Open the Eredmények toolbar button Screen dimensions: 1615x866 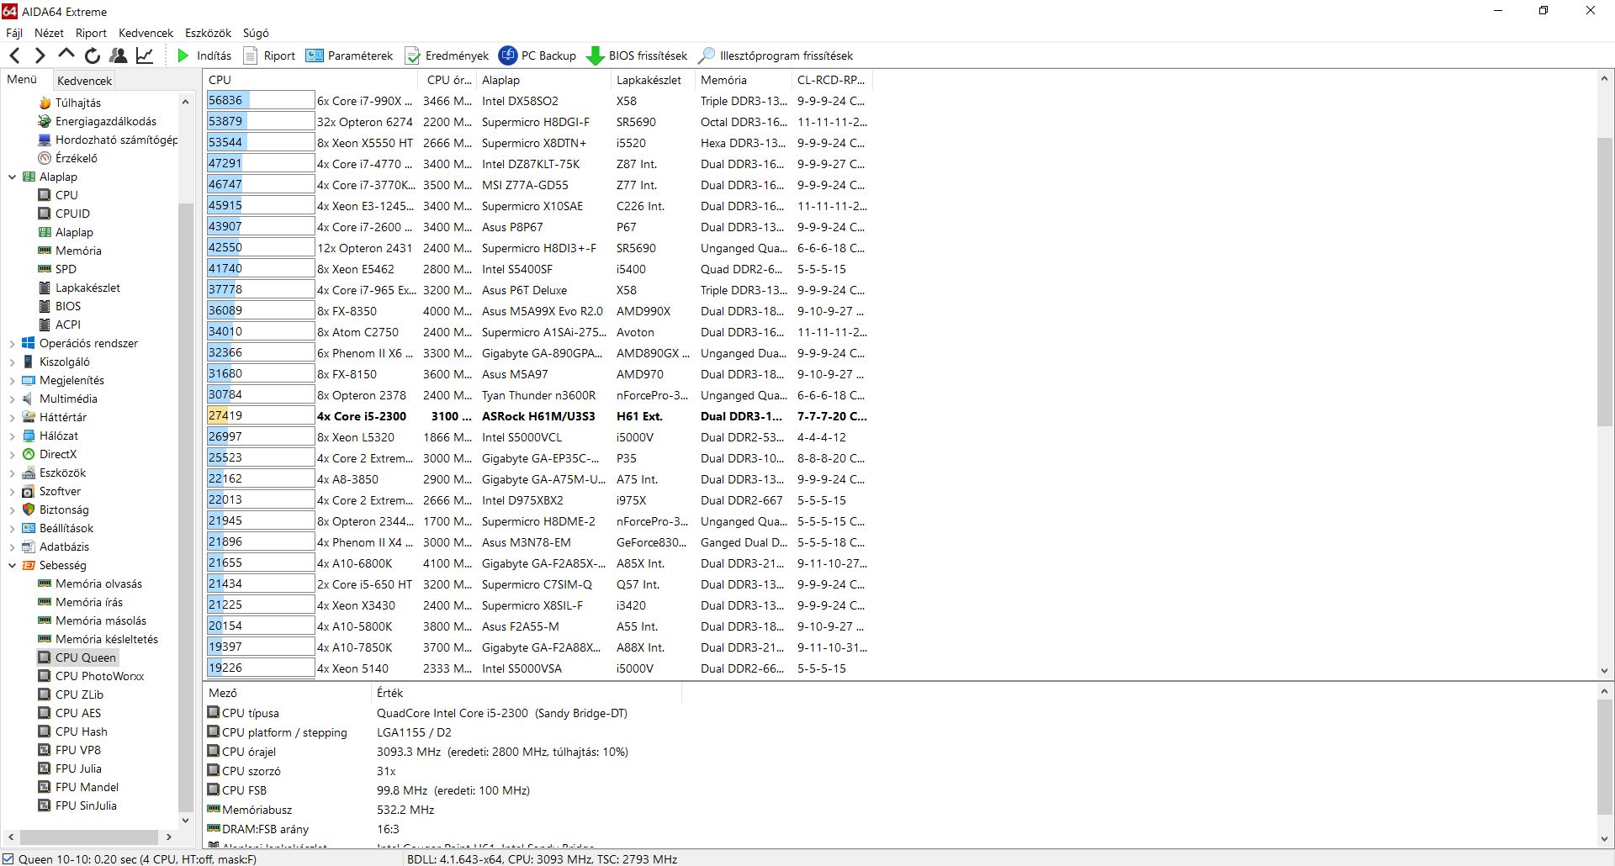447,55
